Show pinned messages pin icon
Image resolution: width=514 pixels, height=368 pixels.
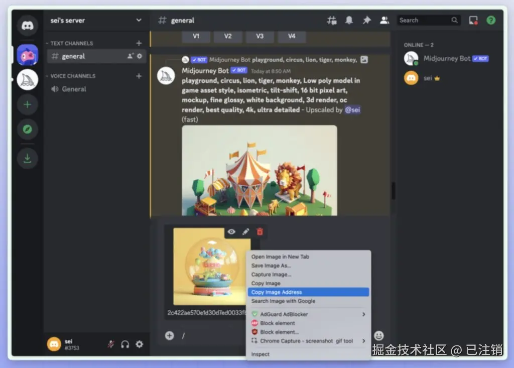tap(366, 21)
